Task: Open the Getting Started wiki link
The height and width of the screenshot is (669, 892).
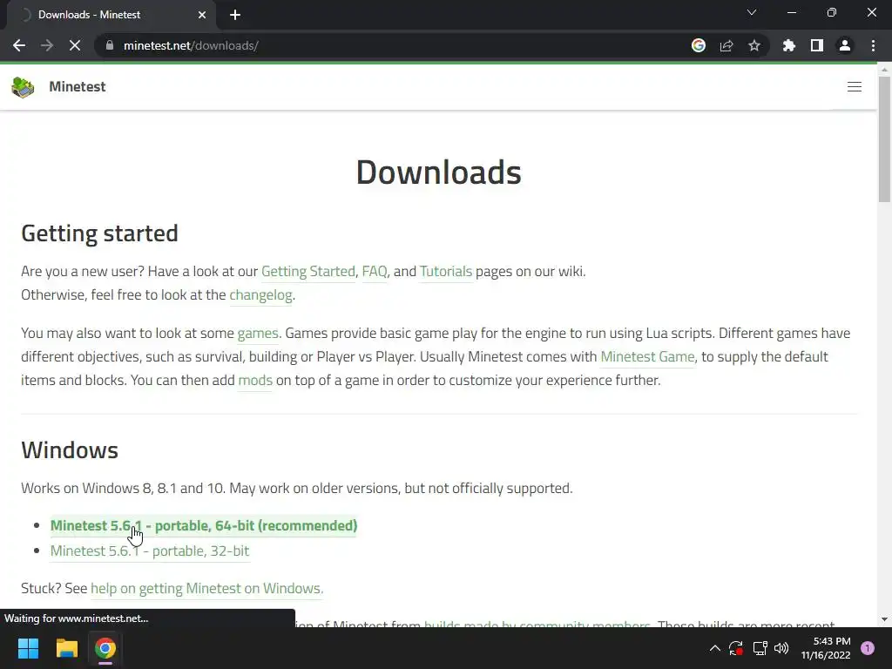Action: [307, 272]
